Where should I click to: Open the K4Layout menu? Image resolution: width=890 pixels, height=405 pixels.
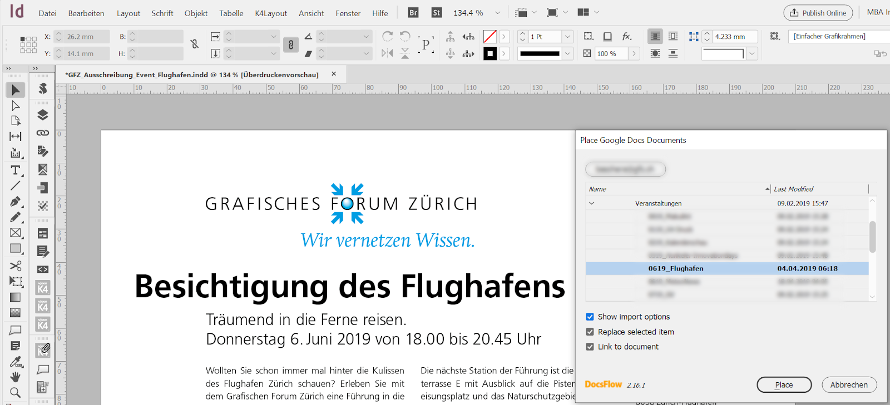click(x=271, y=13)
